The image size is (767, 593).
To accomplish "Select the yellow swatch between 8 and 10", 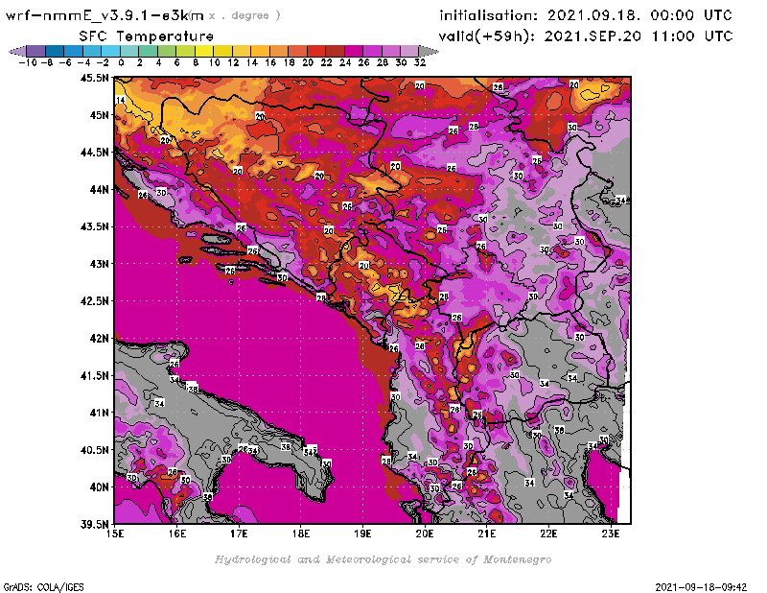I will click(x=204, y=51).
